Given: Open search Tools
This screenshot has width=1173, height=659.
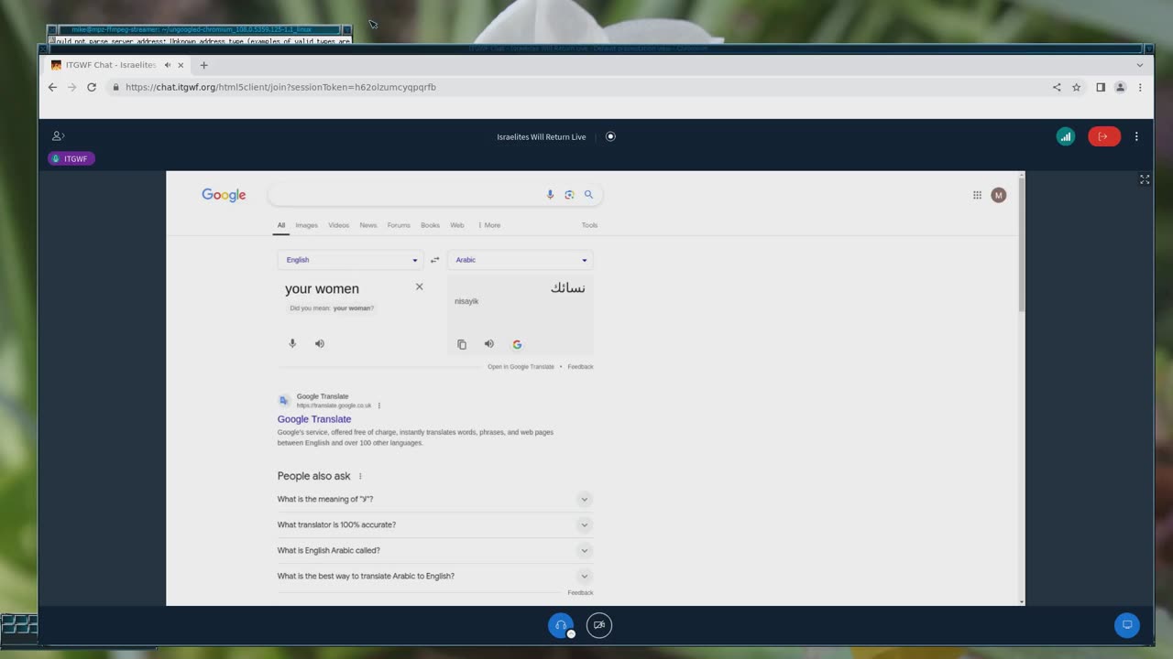Looking at the screenshot, I should pos(589,225).
